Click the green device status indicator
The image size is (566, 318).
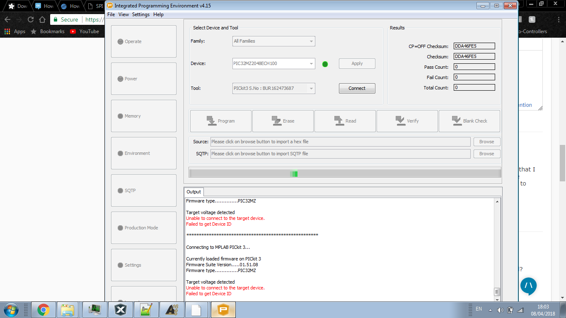pos(325,64)
